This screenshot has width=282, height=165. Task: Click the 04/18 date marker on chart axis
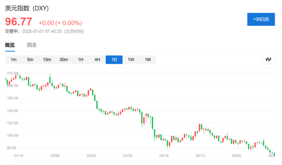click(x=164, y=155)
